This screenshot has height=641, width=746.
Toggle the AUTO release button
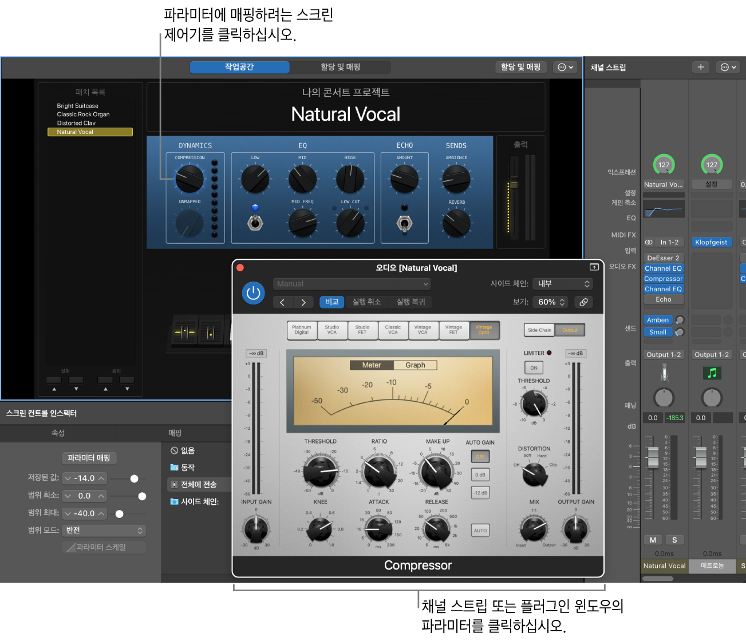[x=480, y=531]
